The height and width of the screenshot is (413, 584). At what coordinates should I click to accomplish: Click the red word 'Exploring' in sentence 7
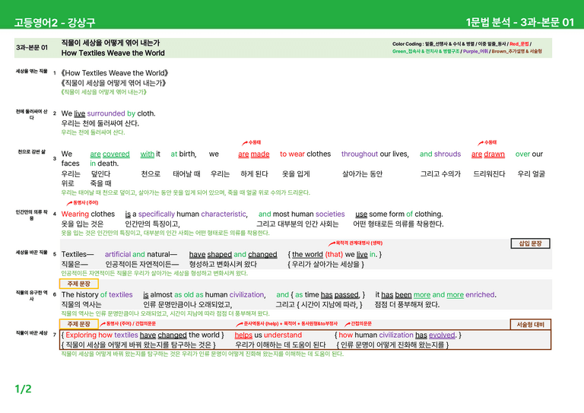(x=81, y=335)
